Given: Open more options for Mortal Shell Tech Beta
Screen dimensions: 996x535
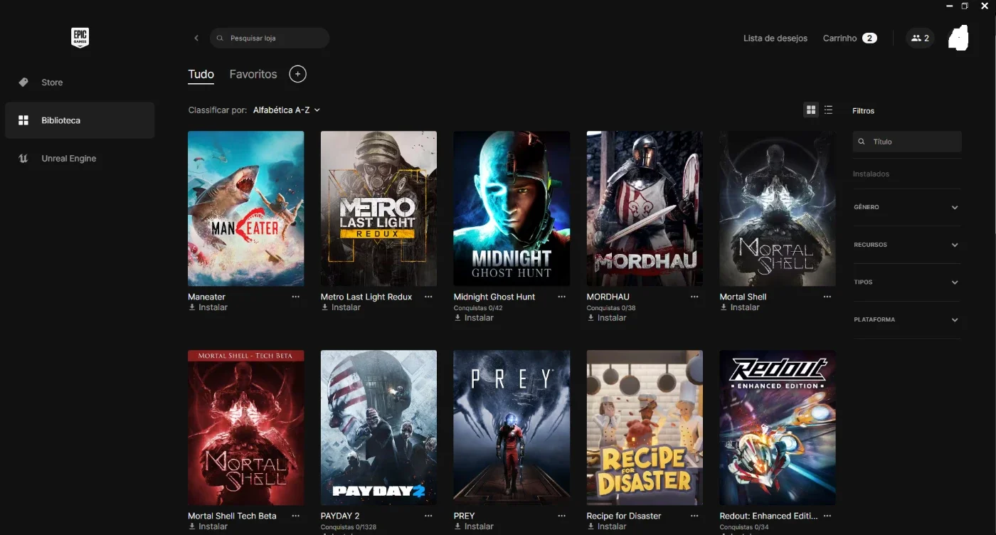Looking at the screenshot, I should 296,516.
